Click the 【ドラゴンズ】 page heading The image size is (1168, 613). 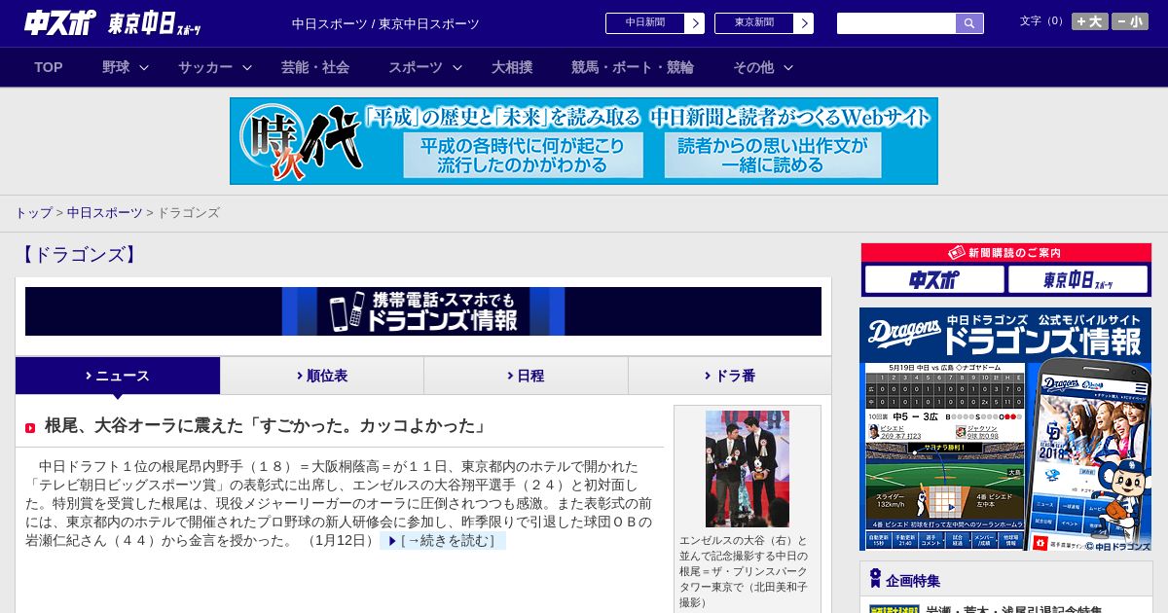click(79, 255)
